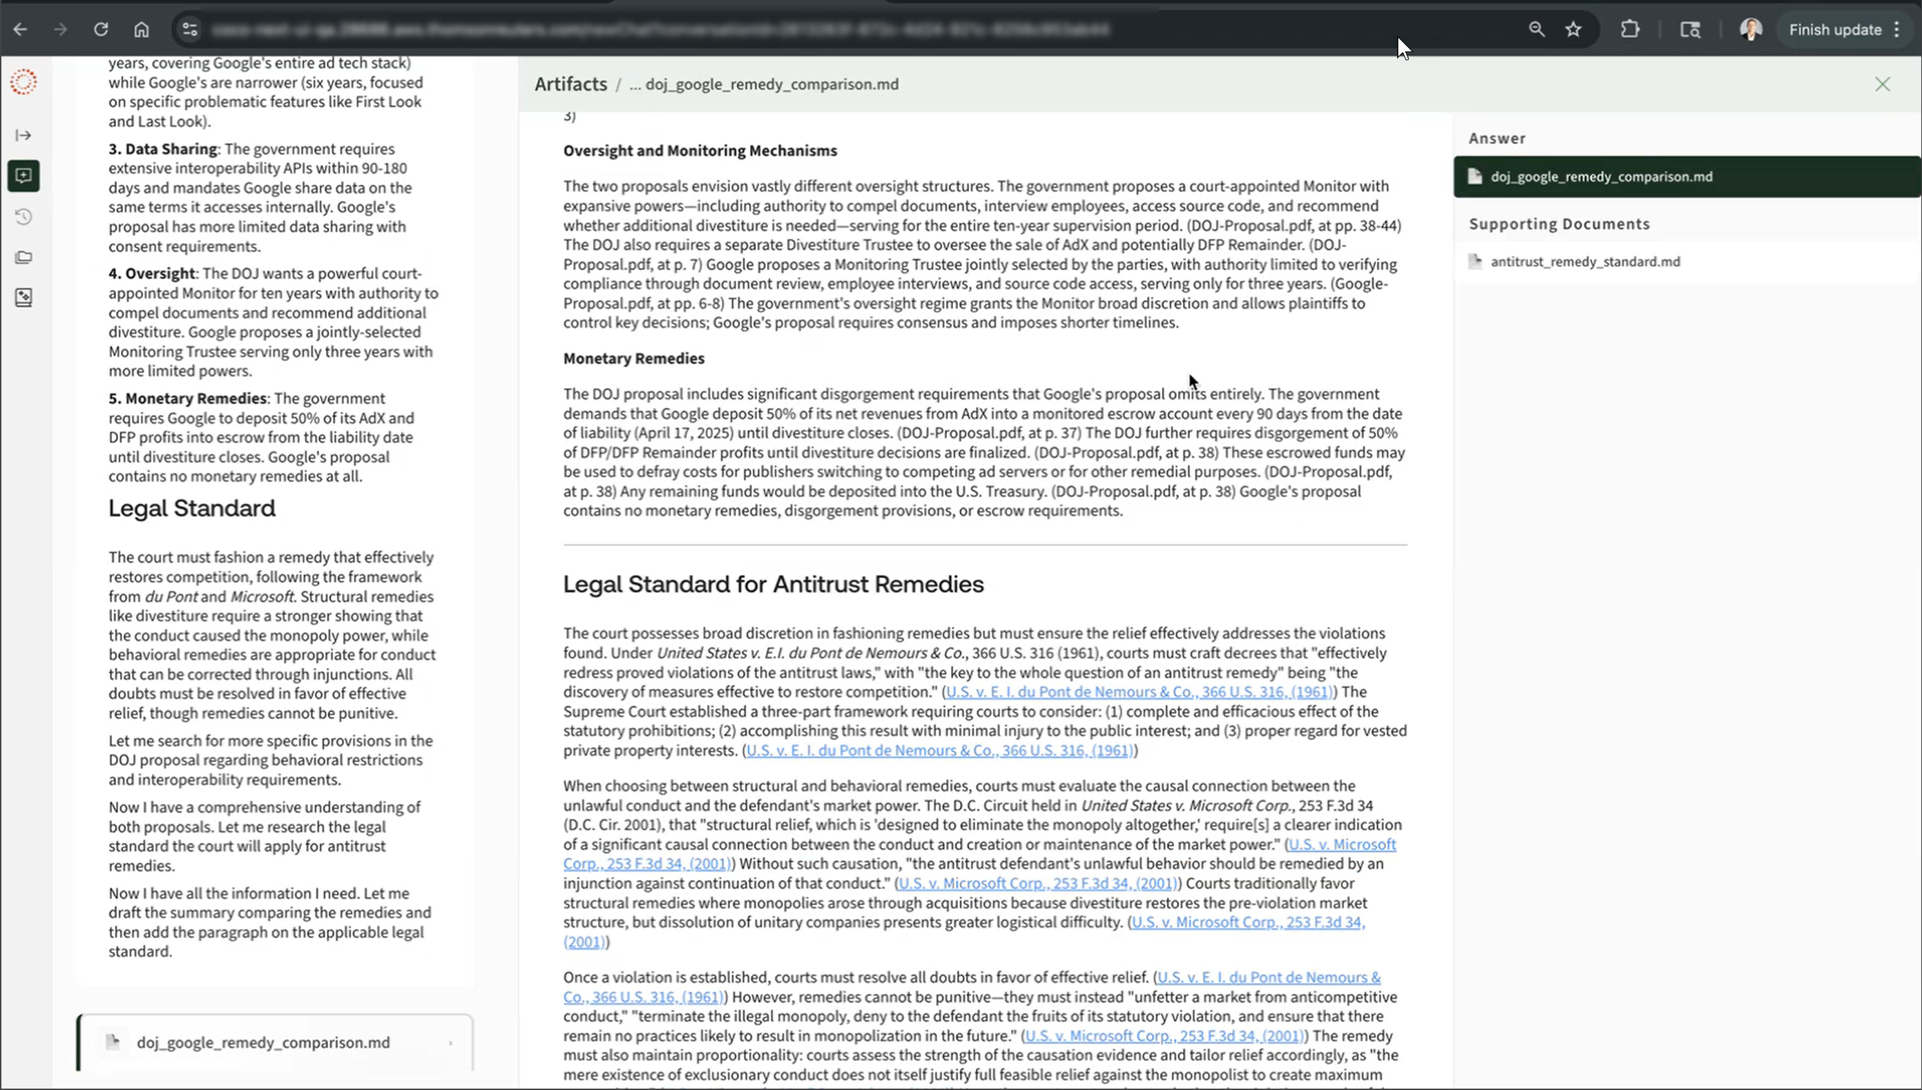1922x1090 pixels.
Task: Select doj_google_remedy_comparison.md under Answer
Action: (x=1601, y=177)
